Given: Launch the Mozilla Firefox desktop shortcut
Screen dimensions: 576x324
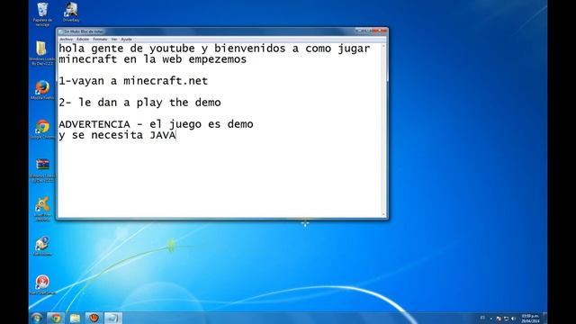Looking at the screenshot, I should (42, 90).
